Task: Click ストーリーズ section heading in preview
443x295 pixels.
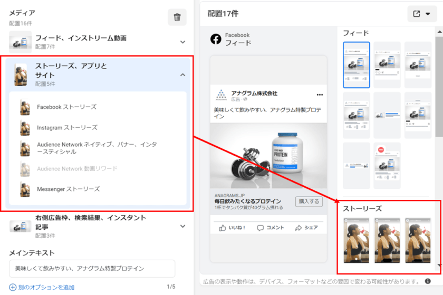Action: [362, 209]
